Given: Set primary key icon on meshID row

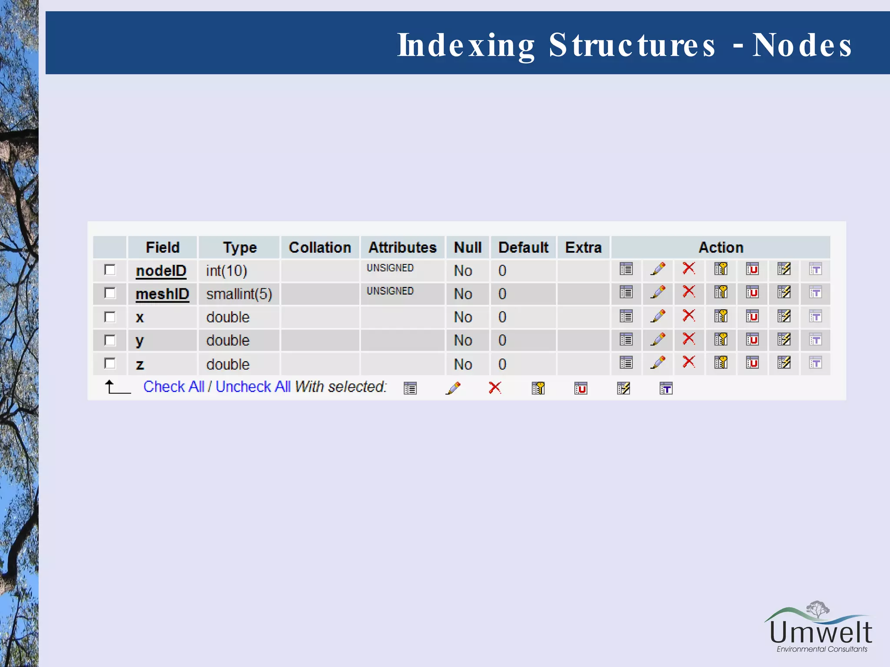Looking at the screenshot, I should 721,292.
